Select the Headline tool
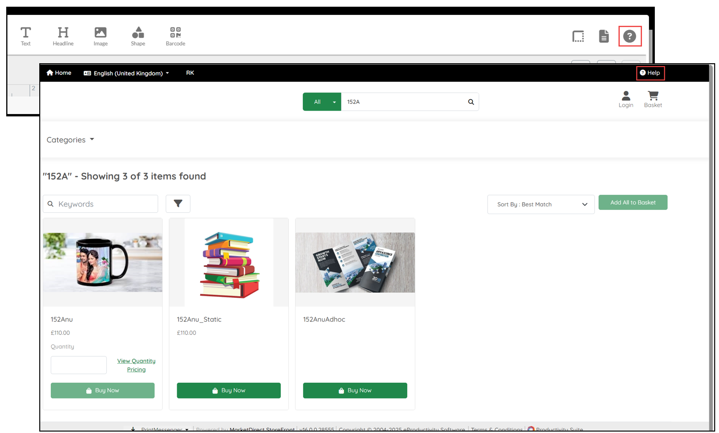 pyautogui.click(x=63, y=36)
